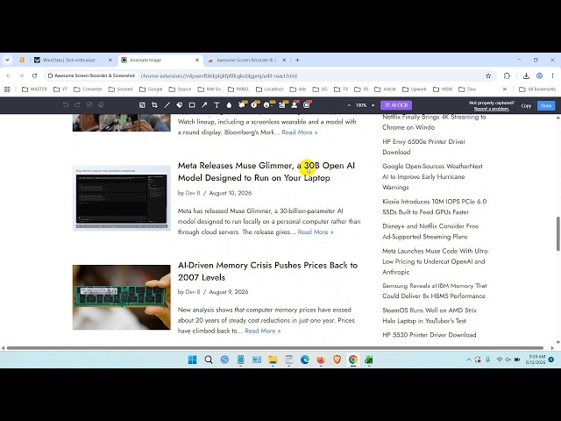Open the MASTER bookmarks folder
The height and width of the screenshot is (421, 561).
coord(34,89)
